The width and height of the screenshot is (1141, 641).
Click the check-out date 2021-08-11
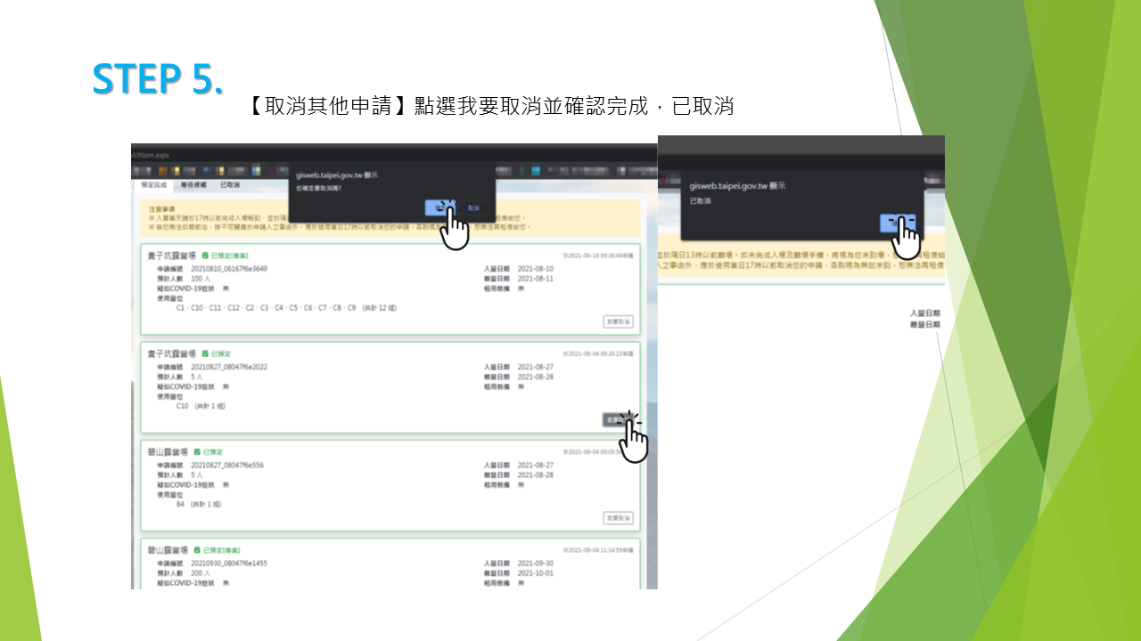535,279
